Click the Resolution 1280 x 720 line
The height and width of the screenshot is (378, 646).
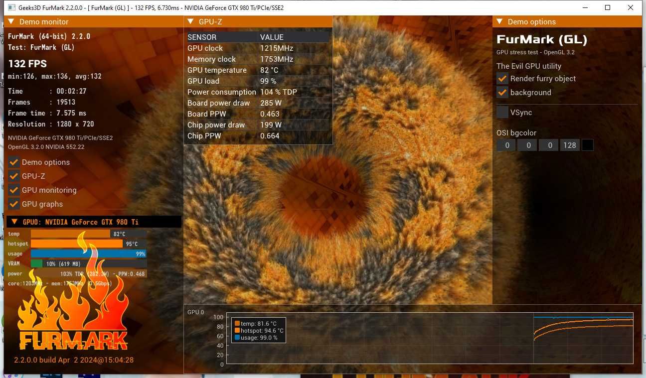tap(51, 124)
